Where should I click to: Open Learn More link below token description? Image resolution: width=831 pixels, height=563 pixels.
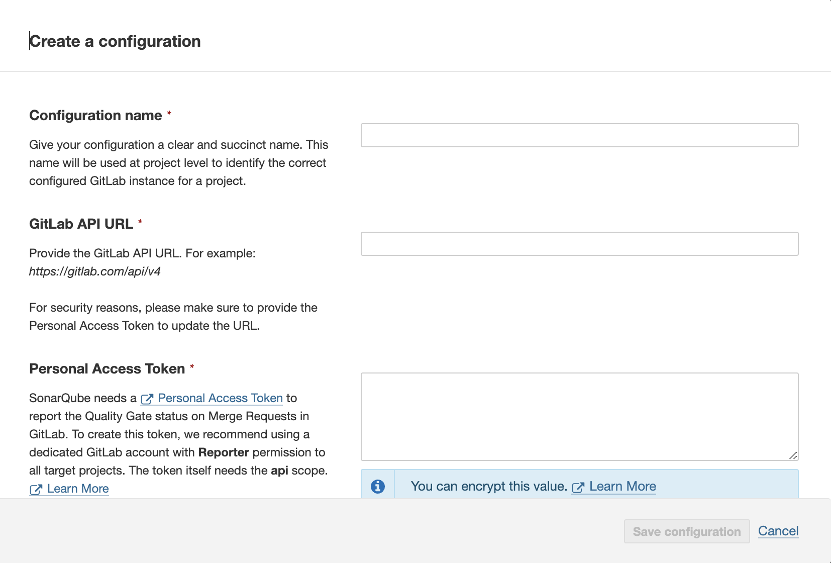[78, 489]
